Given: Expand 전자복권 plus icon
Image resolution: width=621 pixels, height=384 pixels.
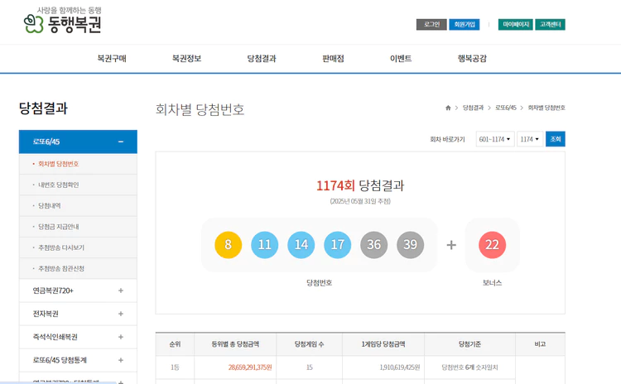Looking at the screenshot, I should click(121, 314).
